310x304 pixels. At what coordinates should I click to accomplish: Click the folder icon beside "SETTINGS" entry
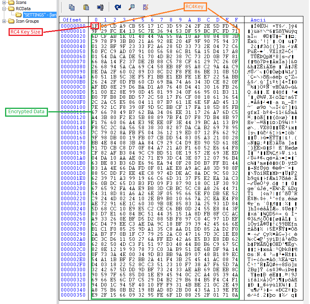pyautogui.click(x=19, y=15)
